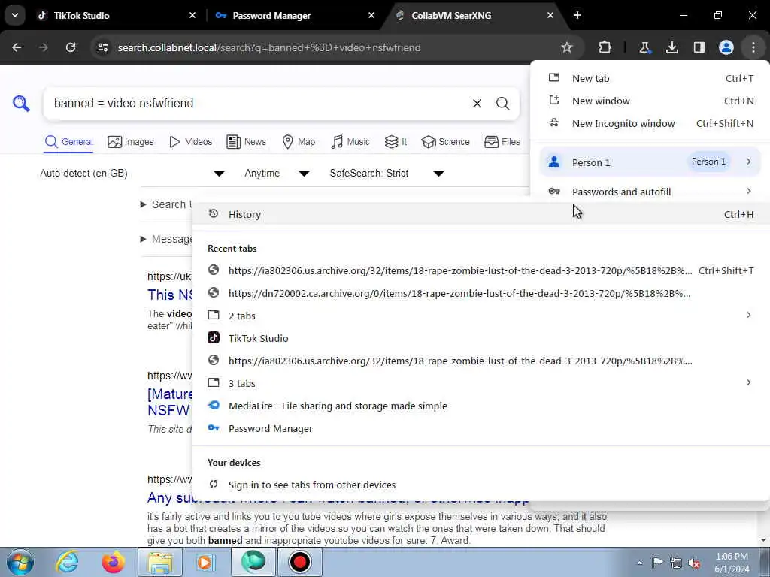770x577 pixels.
Task: Close the Password Manager tab
Action: pyautogui.click(x=371, y=15)
